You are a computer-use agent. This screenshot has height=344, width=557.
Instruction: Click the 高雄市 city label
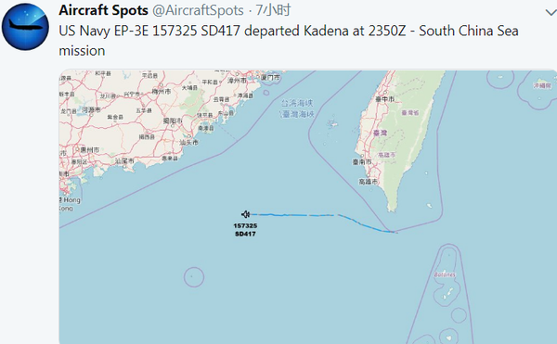368,182
